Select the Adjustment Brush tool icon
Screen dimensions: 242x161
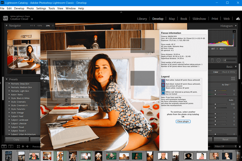point(225,60)
